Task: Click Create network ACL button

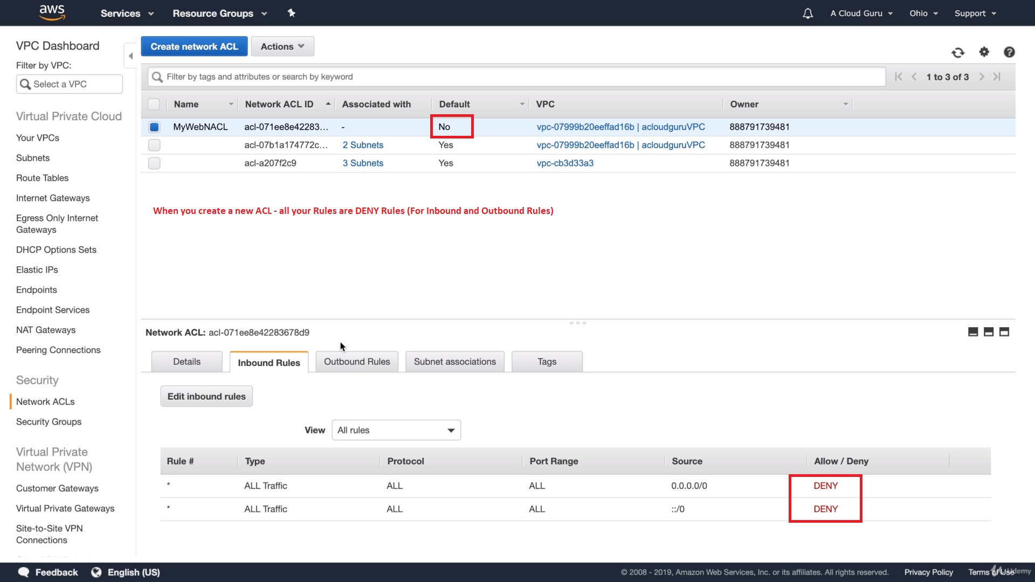Action: [x=194, y=46]
